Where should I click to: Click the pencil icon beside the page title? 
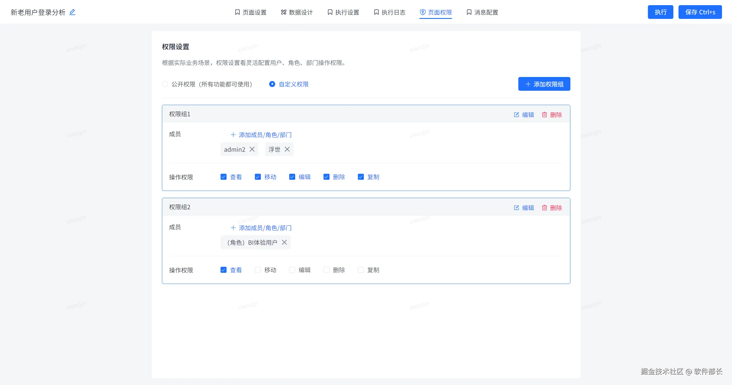(72, 12)
